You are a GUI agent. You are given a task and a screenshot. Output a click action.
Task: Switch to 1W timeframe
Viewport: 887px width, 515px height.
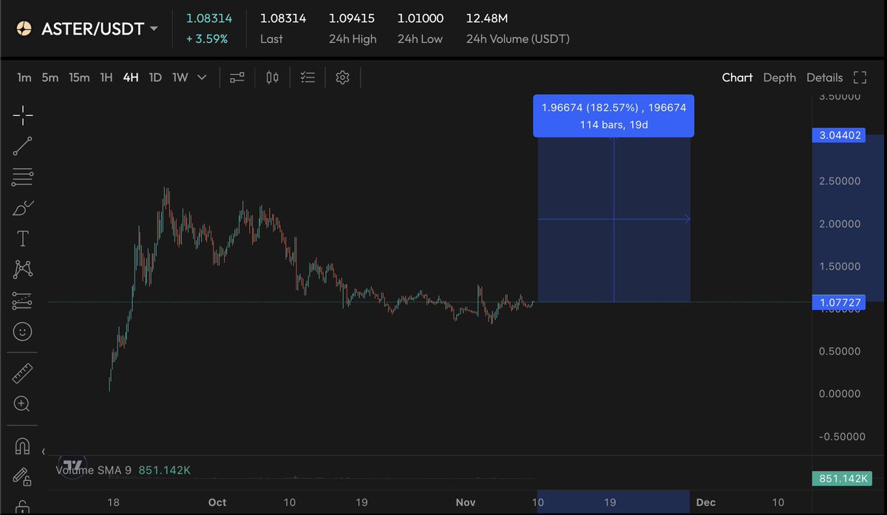(180, 78)
